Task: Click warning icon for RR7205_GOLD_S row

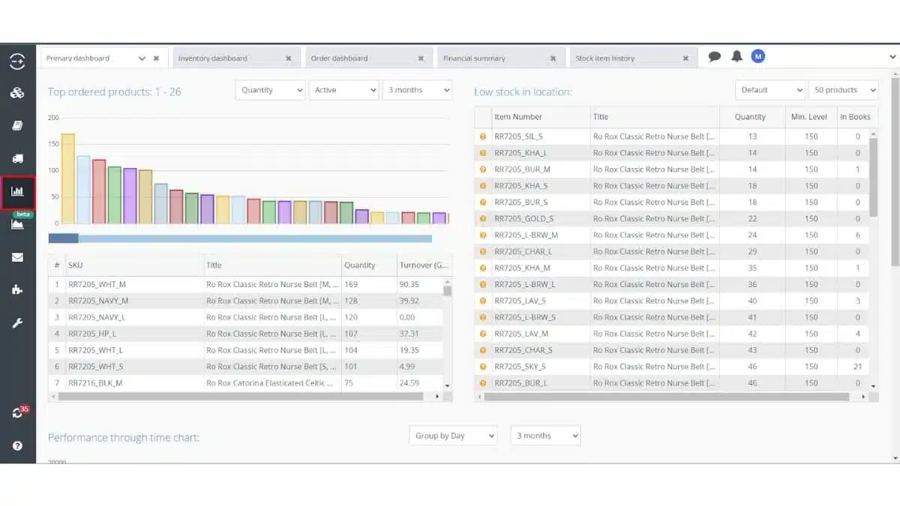Action: tap(483, 219)
